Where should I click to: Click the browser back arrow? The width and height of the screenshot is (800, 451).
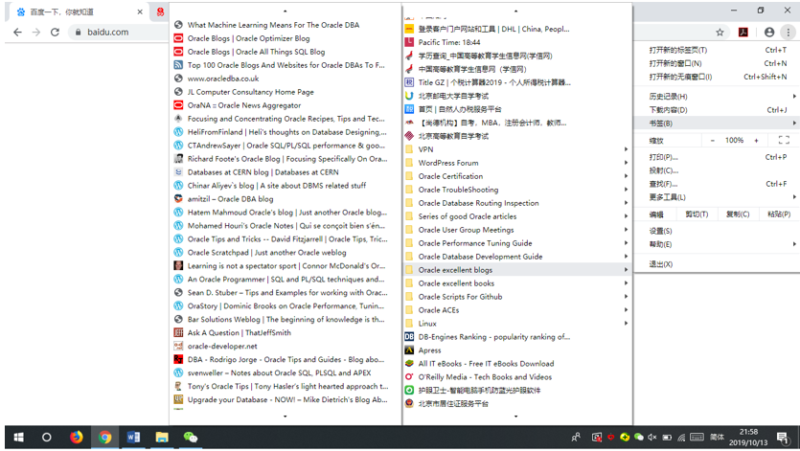pos(17,32)
